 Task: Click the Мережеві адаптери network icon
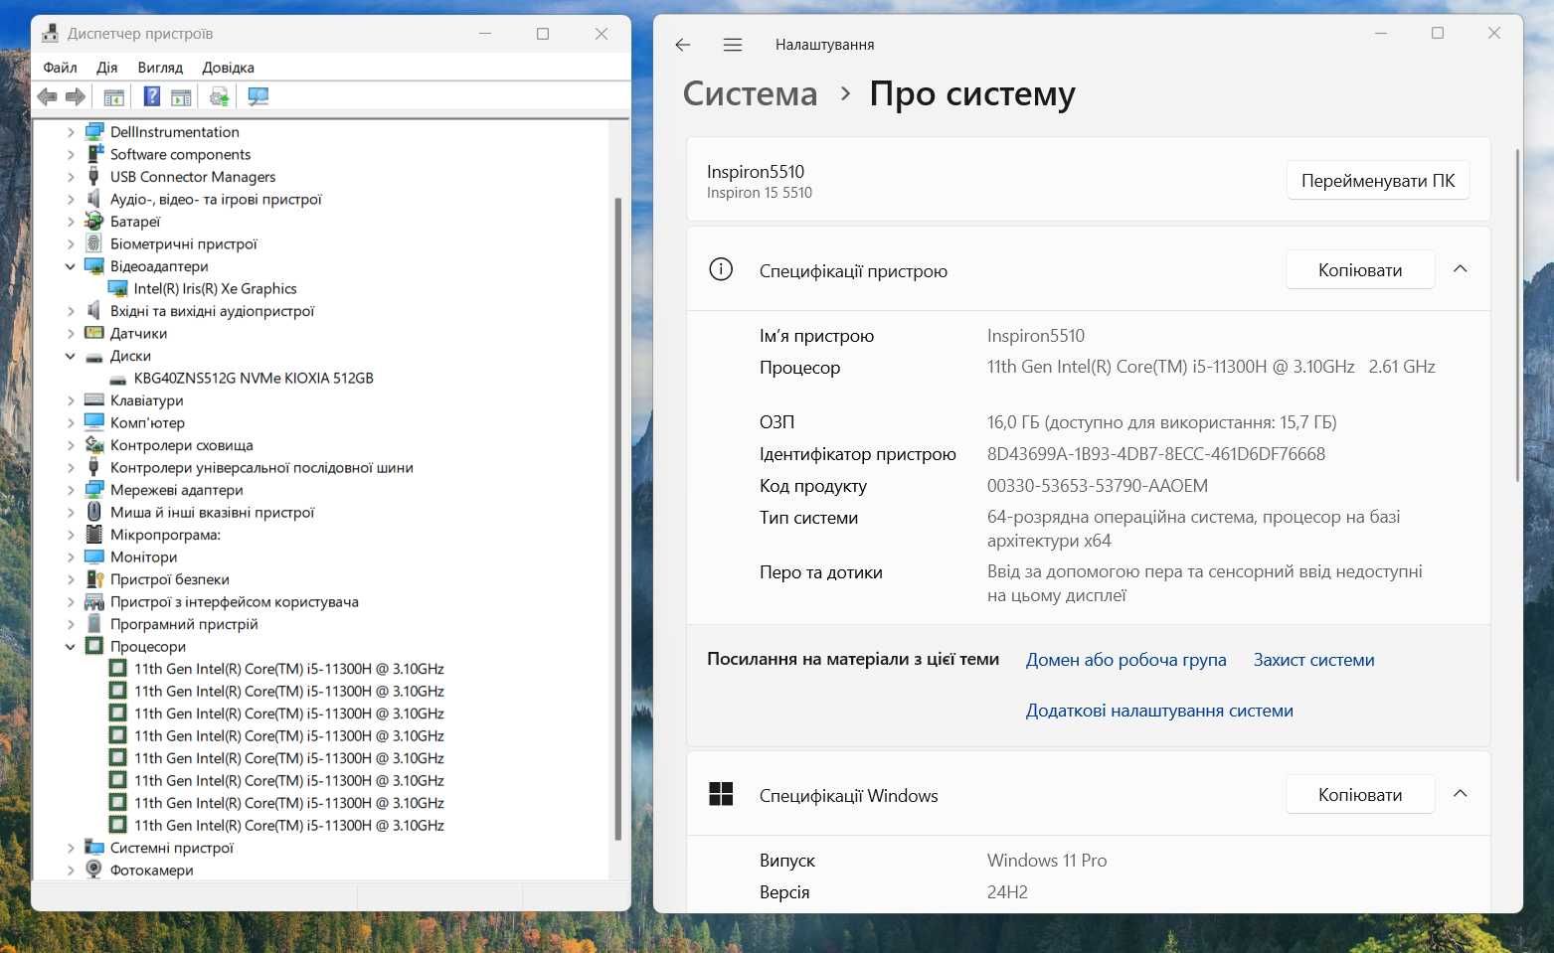(x=94, y=489)
